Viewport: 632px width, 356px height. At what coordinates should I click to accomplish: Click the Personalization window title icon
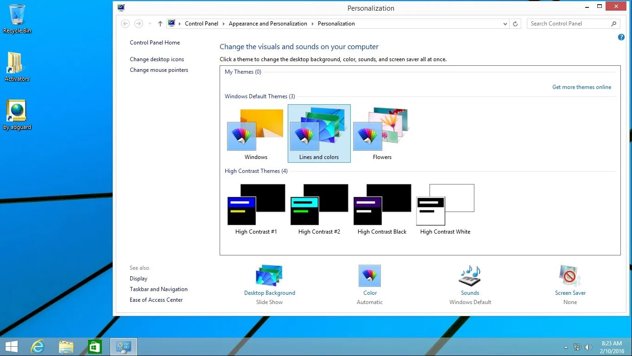point(121,8)
